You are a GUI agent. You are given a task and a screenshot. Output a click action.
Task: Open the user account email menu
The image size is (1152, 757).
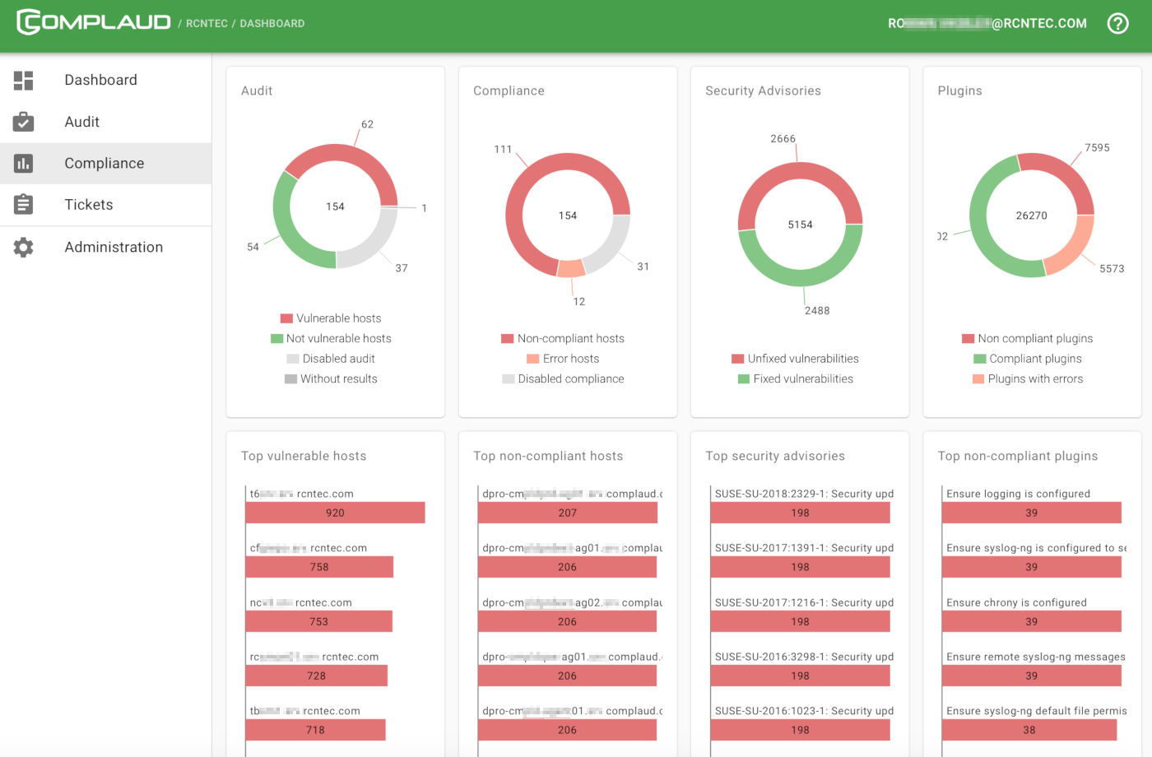click(987, 23)
